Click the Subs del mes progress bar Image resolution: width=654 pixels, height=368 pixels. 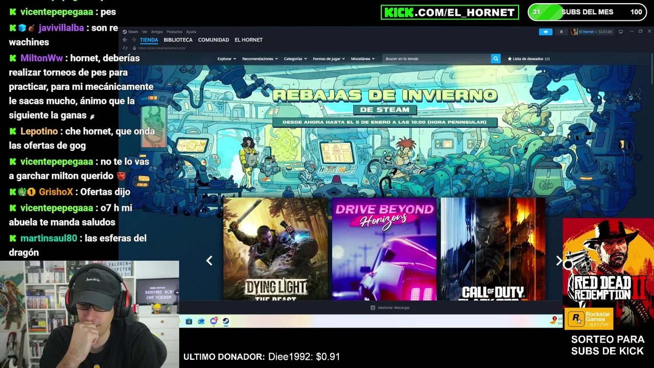point(587,12)
